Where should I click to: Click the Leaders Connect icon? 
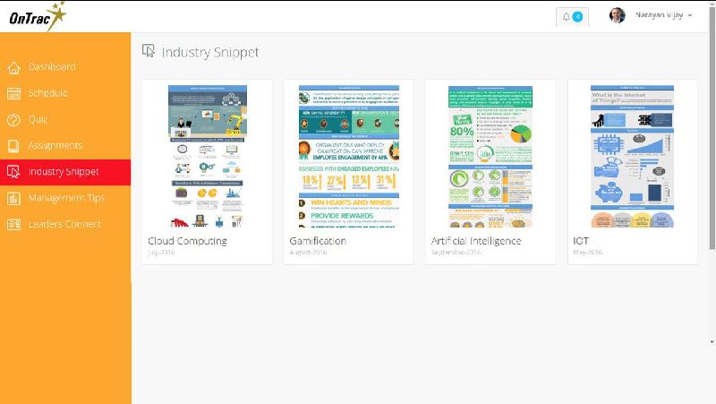click(13, 224)
